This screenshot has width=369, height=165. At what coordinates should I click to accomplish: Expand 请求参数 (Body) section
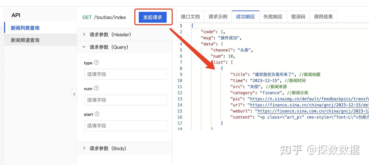(84, 148)
